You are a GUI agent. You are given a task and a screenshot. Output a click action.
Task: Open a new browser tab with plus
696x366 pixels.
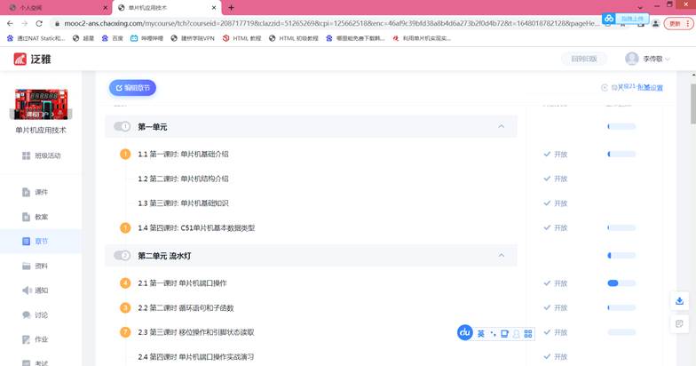(231, 7)
